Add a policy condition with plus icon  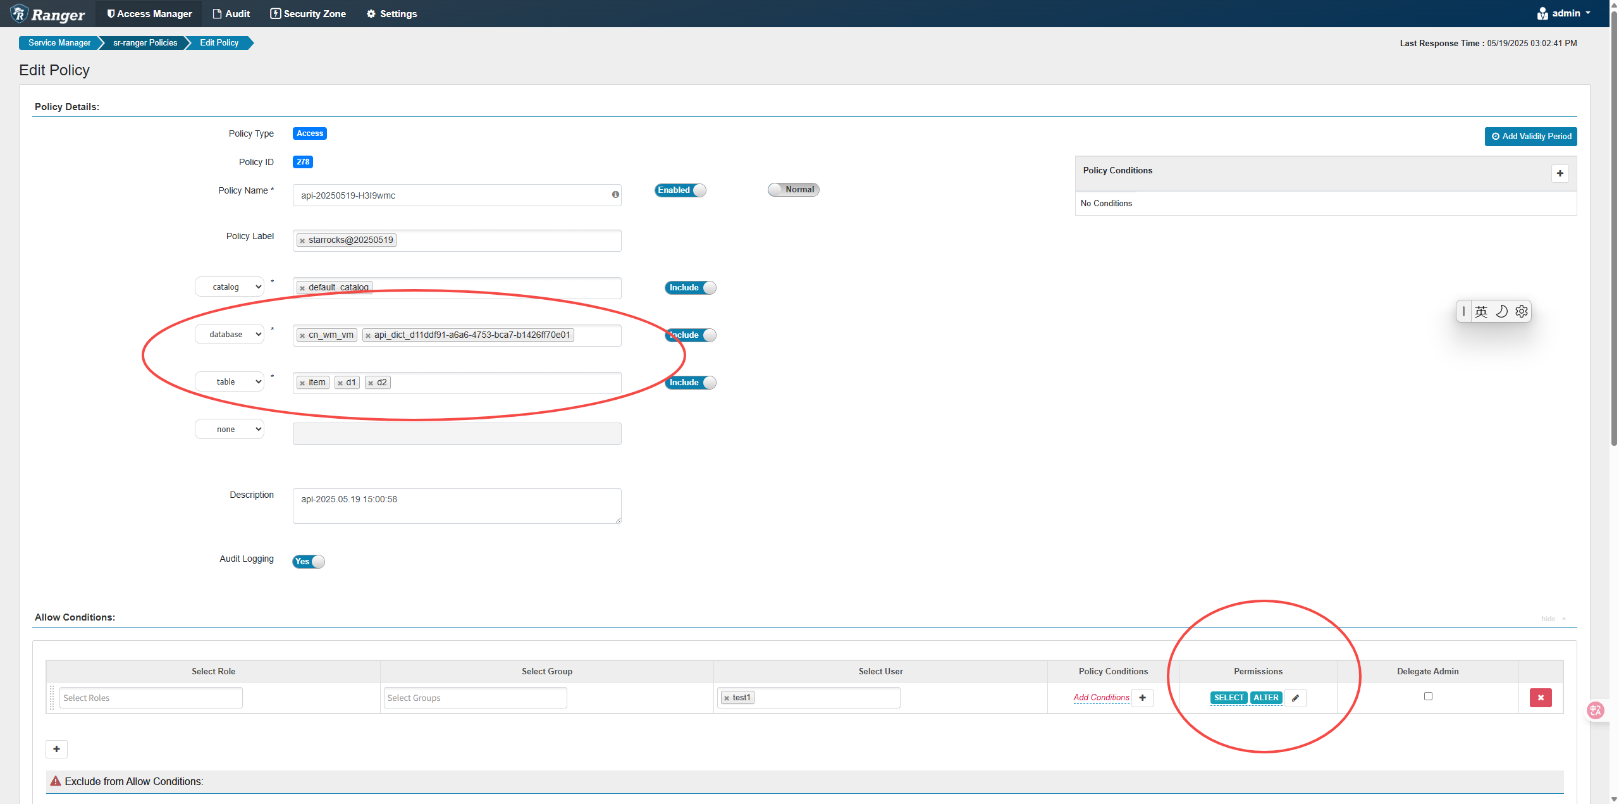click(1560, 173)
